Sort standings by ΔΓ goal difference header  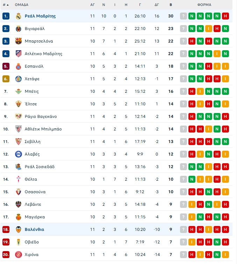pyautogui.click(x=157, y=5)
